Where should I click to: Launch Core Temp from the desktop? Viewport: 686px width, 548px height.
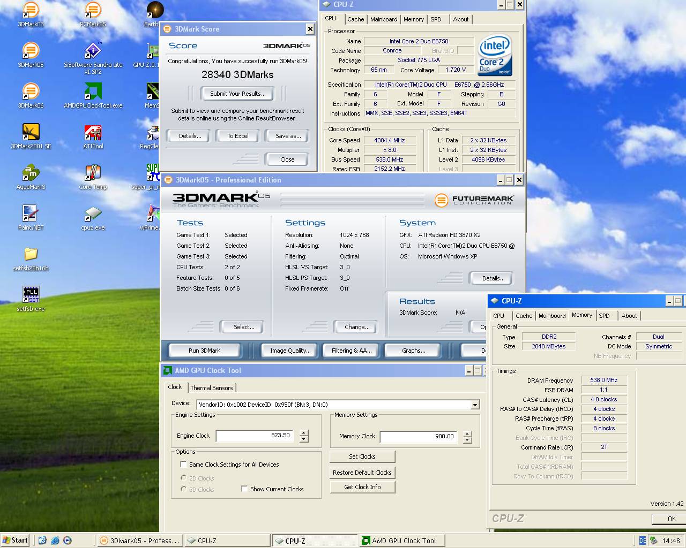[x=93, y=177]
